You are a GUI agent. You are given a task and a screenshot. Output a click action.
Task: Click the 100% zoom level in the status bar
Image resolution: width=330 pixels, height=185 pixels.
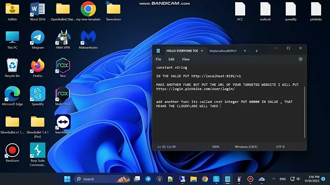pyautogui.click(x=215, y=147)
